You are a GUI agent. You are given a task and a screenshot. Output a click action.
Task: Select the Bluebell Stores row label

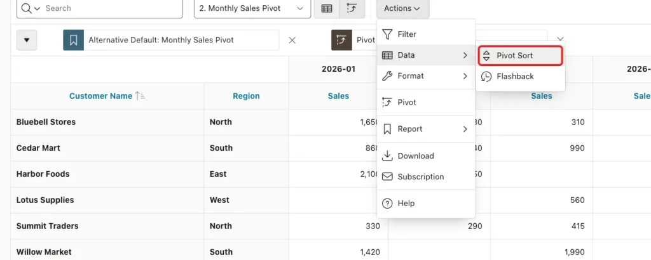coord(46,122)
